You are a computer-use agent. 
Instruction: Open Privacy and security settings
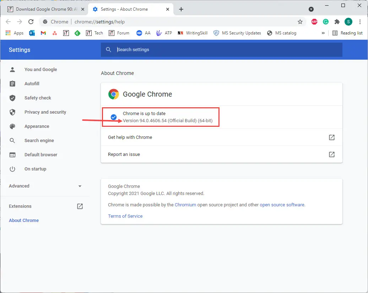(45, 112)
